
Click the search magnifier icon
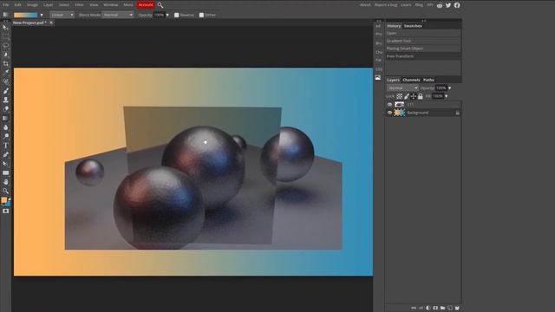click(x=160, y=5)
